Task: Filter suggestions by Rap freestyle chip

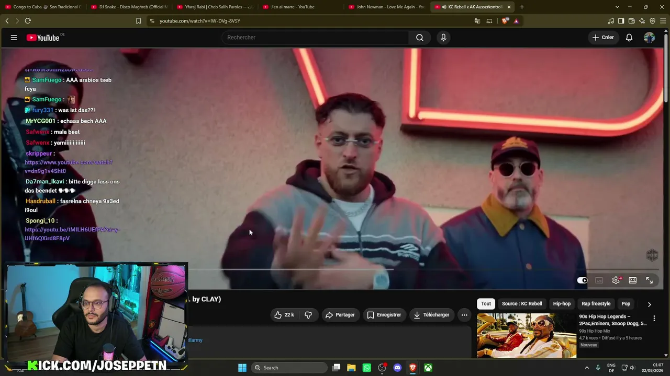Action: [596, 304]
